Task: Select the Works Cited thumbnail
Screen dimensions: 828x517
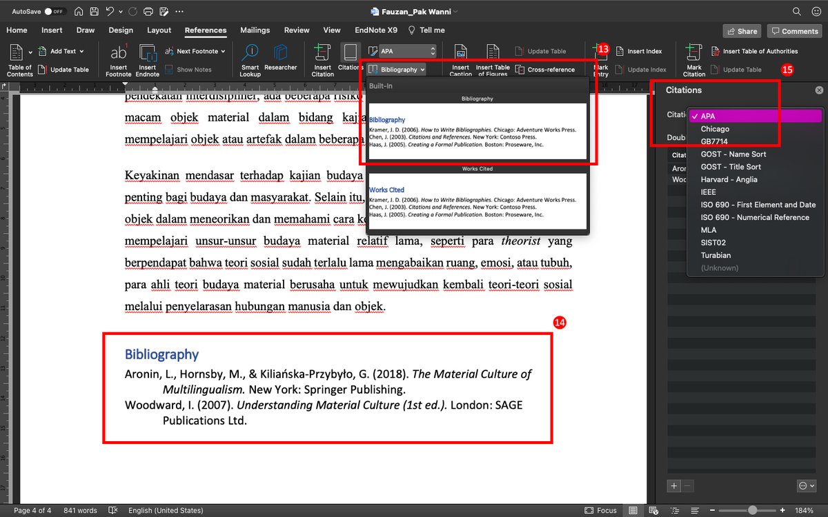Action: (477, 201)
